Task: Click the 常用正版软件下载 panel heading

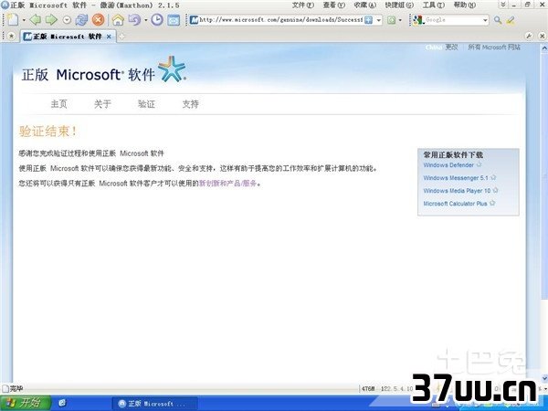Action: click(x=453, y=155)
